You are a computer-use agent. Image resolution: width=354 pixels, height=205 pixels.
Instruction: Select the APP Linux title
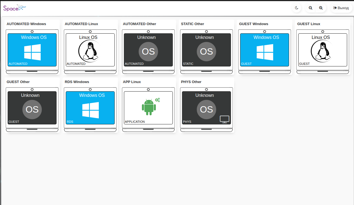[x=132, y=82]
